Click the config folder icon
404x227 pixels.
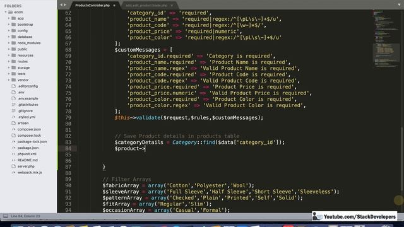click(14, 31)
